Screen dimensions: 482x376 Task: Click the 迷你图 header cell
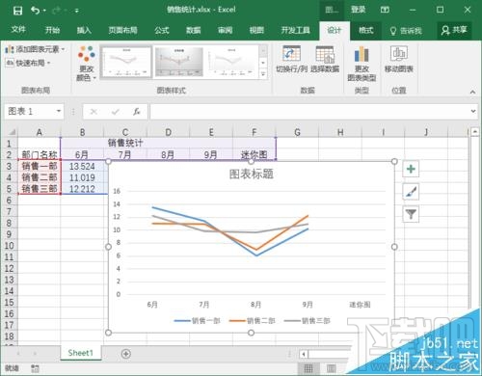click(x=254, y=155)
